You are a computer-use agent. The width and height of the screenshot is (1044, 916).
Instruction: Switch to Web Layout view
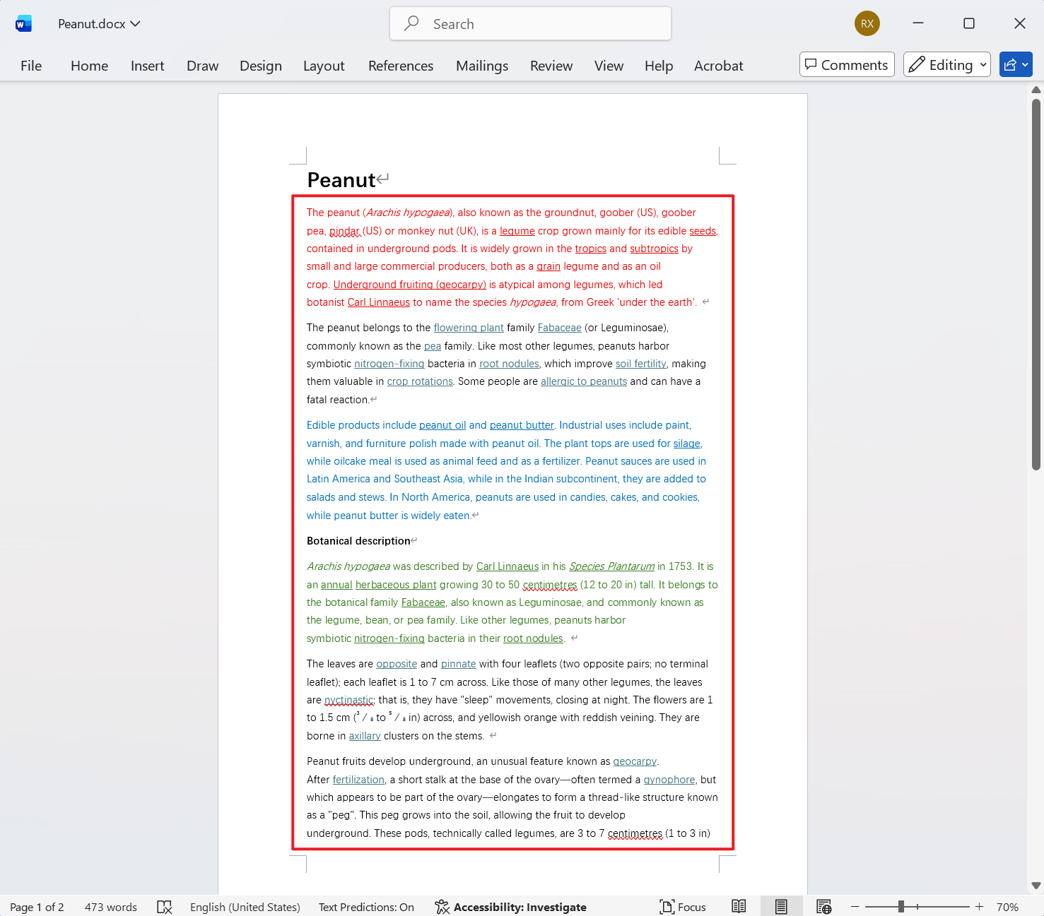pos(823,907)
